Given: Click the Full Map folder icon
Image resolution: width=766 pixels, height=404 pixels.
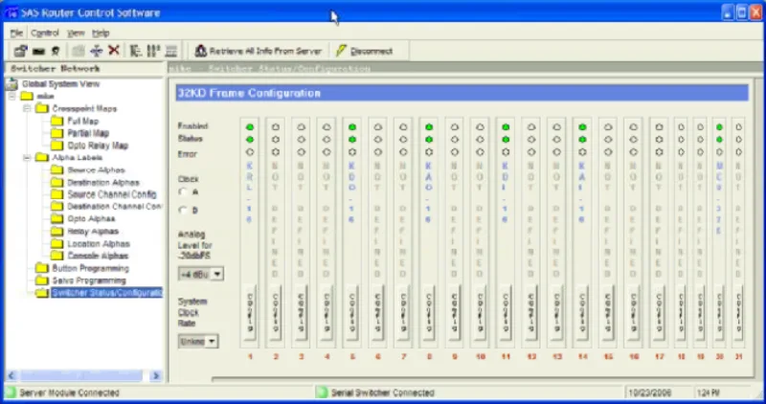Looking at the screenshot, I should point(57,121).
